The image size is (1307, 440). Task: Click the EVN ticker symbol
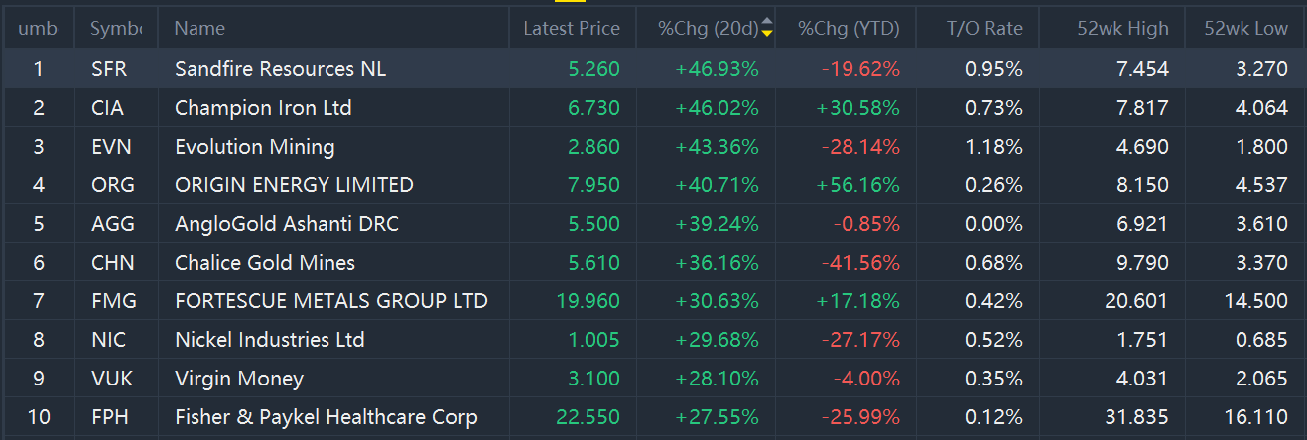[x=111, y=147]
